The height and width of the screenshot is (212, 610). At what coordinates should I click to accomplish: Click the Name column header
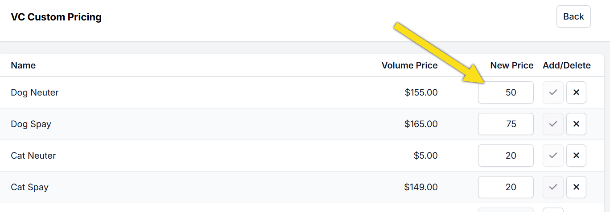[x=23, y=65]
